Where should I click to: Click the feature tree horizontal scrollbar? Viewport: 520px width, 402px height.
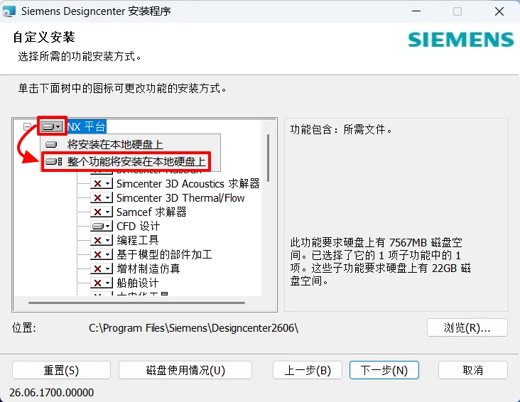[136, 303]
